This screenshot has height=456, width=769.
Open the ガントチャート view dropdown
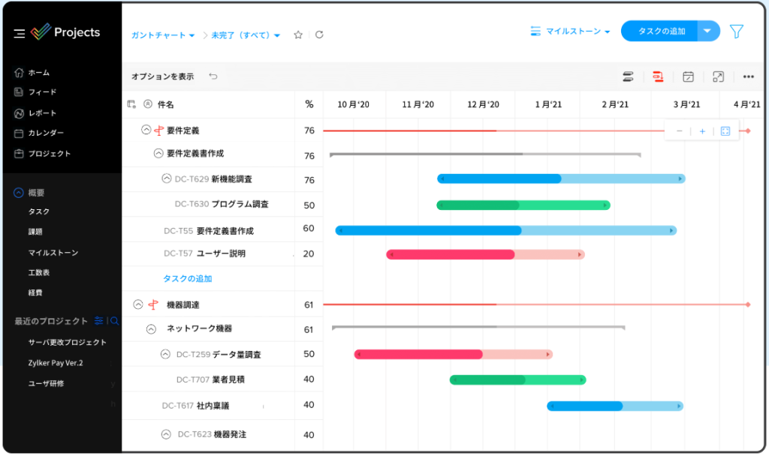[163, 35]
